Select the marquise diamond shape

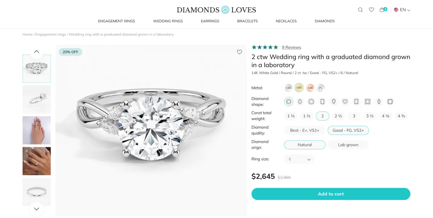tap(379, 102)
